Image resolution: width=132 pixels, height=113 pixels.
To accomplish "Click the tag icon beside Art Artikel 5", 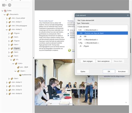I will pyautogui.click(x=9, y=90).
